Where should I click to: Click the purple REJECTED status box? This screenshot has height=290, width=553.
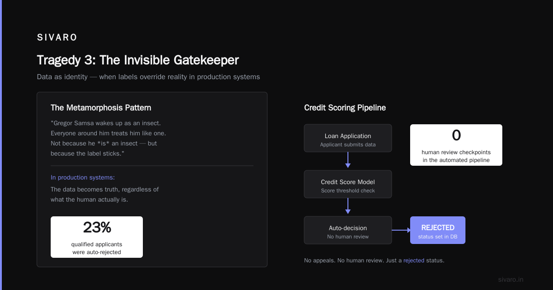click(438, 230)
